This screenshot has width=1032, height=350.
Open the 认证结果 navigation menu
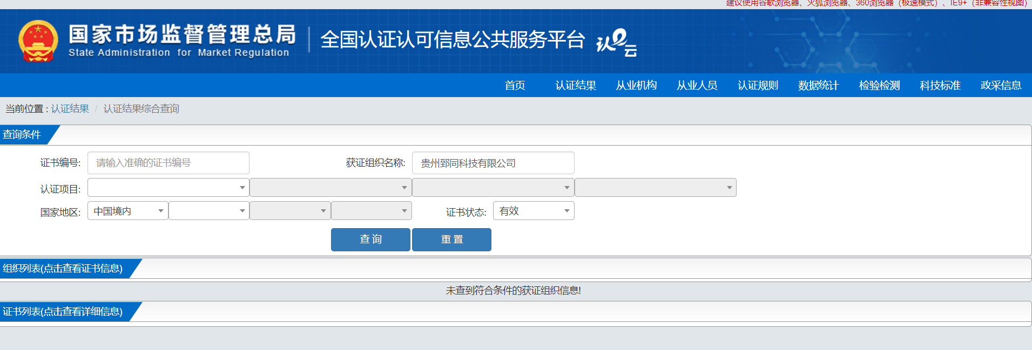coord(576,85)
